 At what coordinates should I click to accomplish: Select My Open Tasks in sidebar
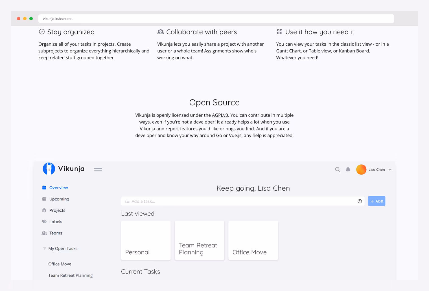point(63,248)
